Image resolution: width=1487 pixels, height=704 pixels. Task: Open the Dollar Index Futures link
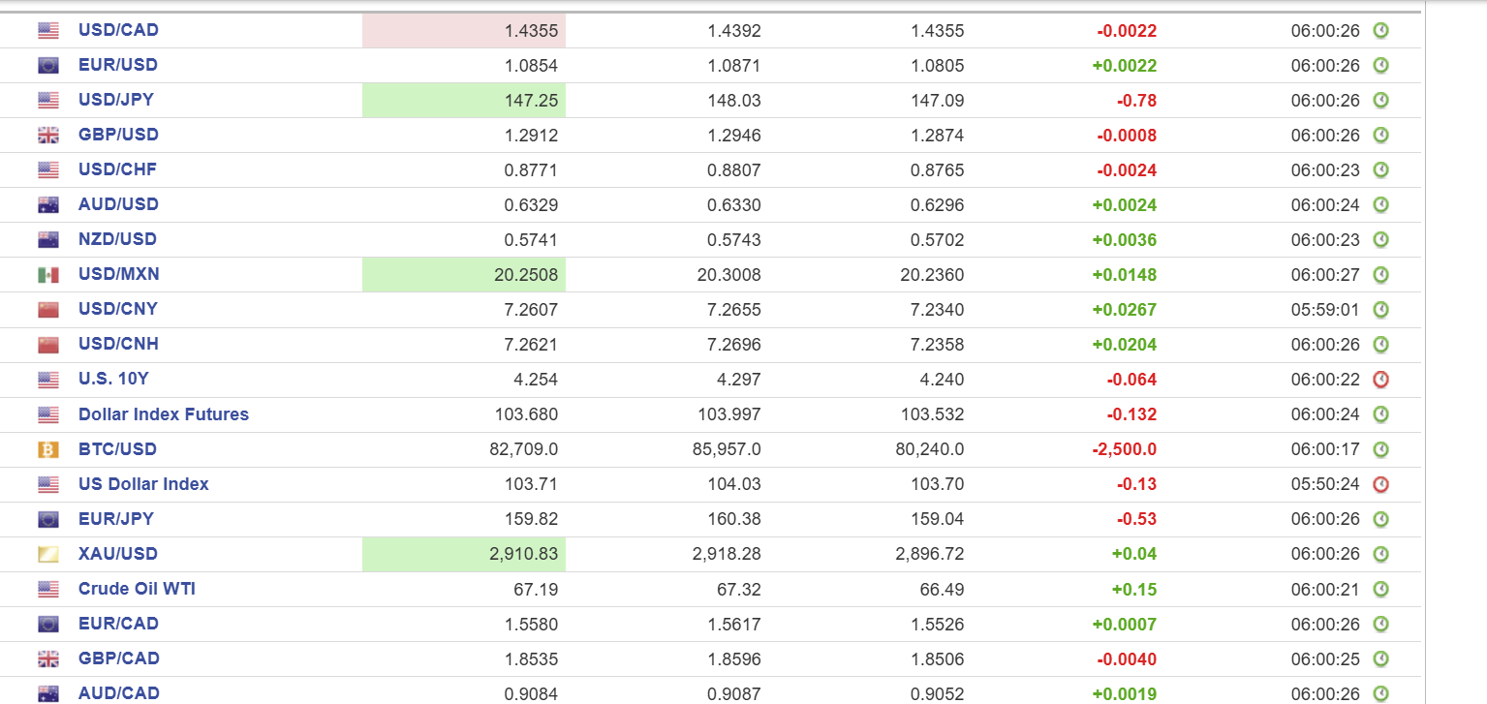(x=164, y=414)
